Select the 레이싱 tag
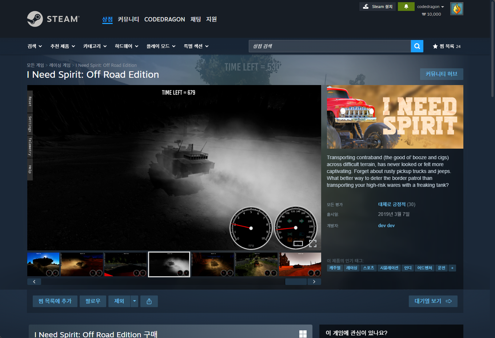 point(352,268)
